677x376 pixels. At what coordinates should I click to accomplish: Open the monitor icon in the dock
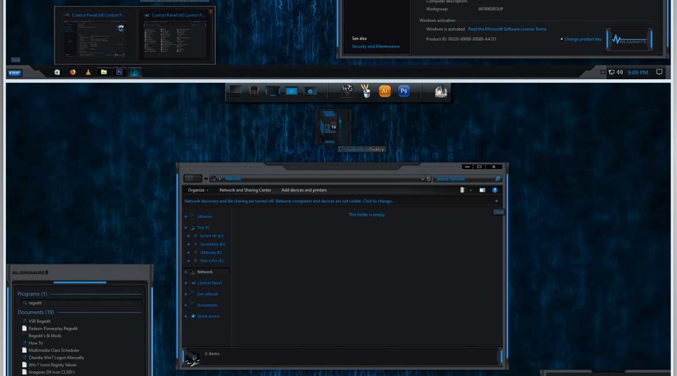coord(236,91)
